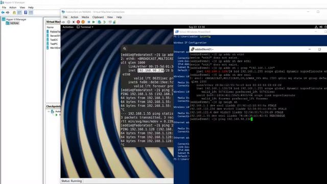Click the grey Start icon in VM toolbar
This screenshot has height=184, width=327.
tap(68, 22)
